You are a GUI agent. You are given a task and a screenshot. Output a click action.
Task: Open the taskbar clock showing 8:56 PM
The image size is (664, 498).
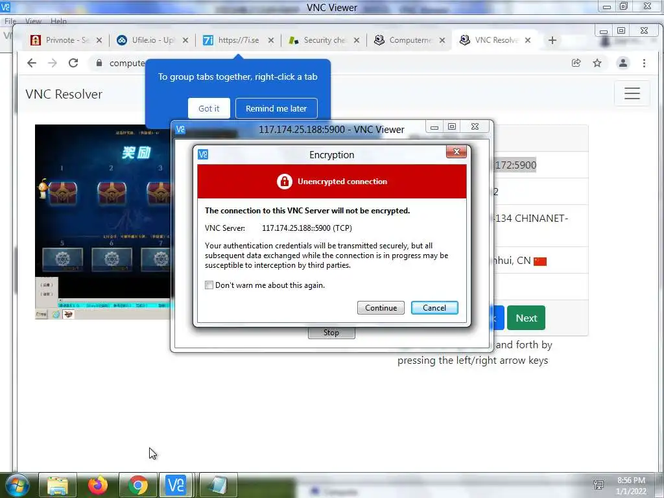coord(631,486)
